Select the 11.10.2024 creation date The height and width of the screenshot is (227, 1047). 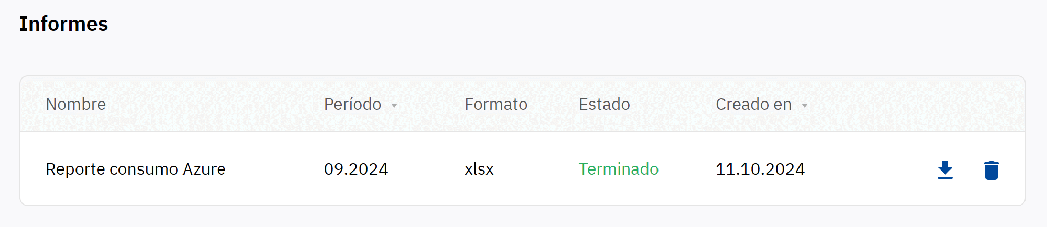[x=760, y=169]
